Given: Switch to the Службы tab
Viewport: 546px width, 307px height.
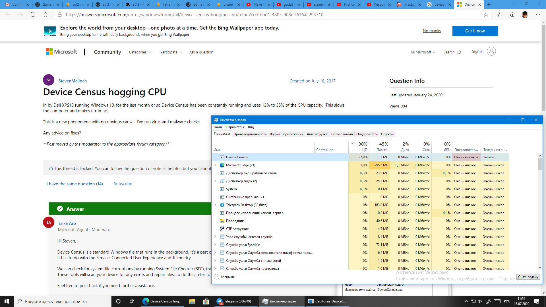Looking at the screenshot, I should 388,134.
